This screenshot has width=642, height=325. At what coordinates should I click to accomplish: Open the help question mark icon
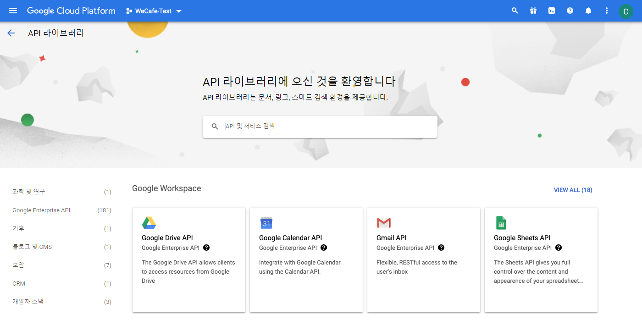coord(570,11)
